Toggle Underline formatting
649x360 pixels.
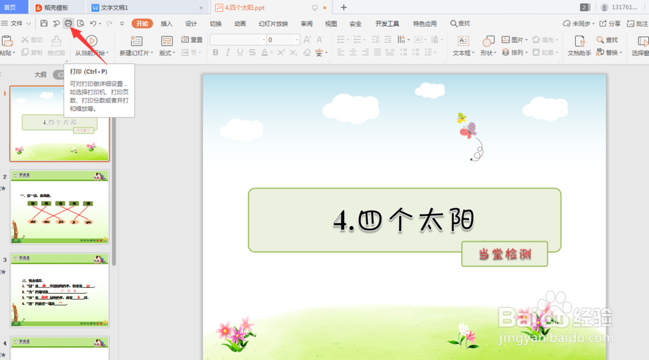click(x=240, y=53)
